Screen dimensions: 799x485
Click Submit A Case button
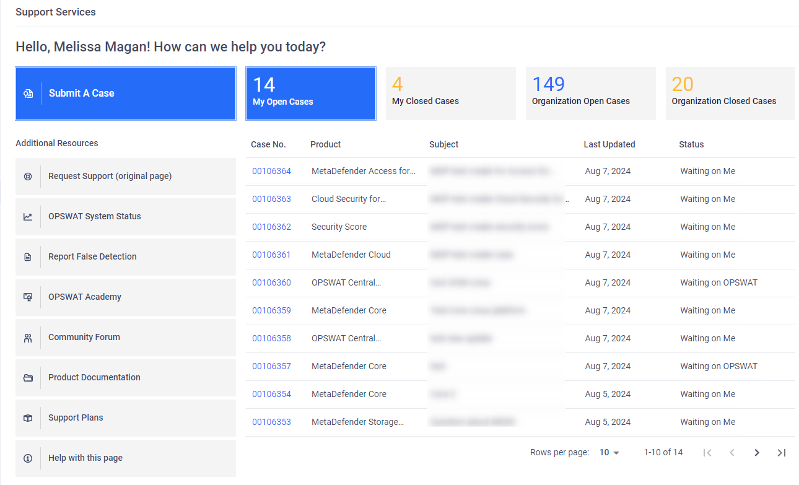point(126,94)
